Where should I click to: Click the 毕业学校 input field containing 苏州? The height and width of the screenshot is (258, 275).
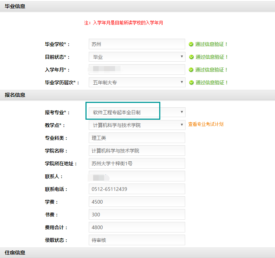[x=137, y=44]
